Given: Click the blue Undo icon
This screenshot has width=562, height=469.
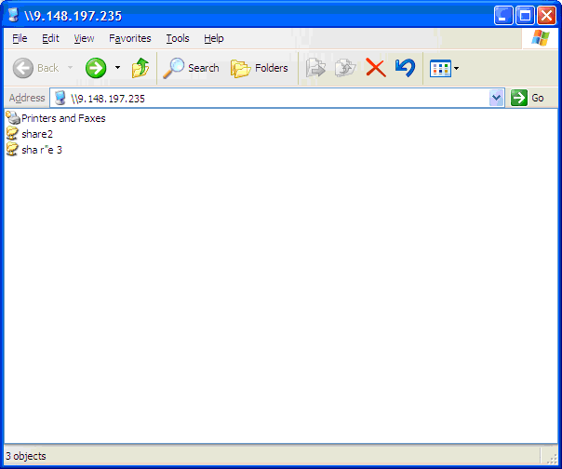Looking at the screenshot, I should click(406, 68).
